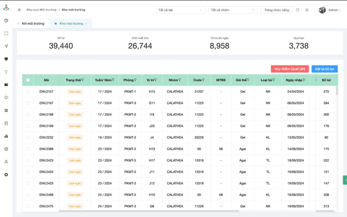Open the dashboard gauge sidebar icon
The image size is (347, 217).
pyautogui.click(x=6, y=21)
